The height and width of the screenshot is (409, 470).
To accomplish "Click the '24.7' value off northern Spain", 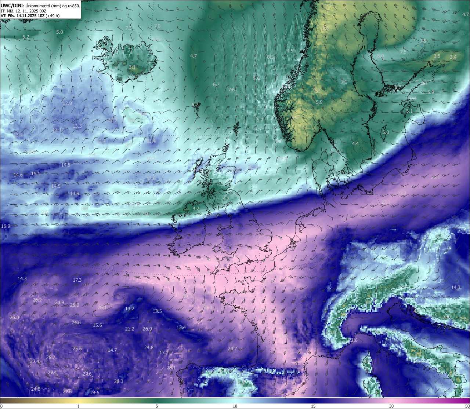I will point(232,349).
